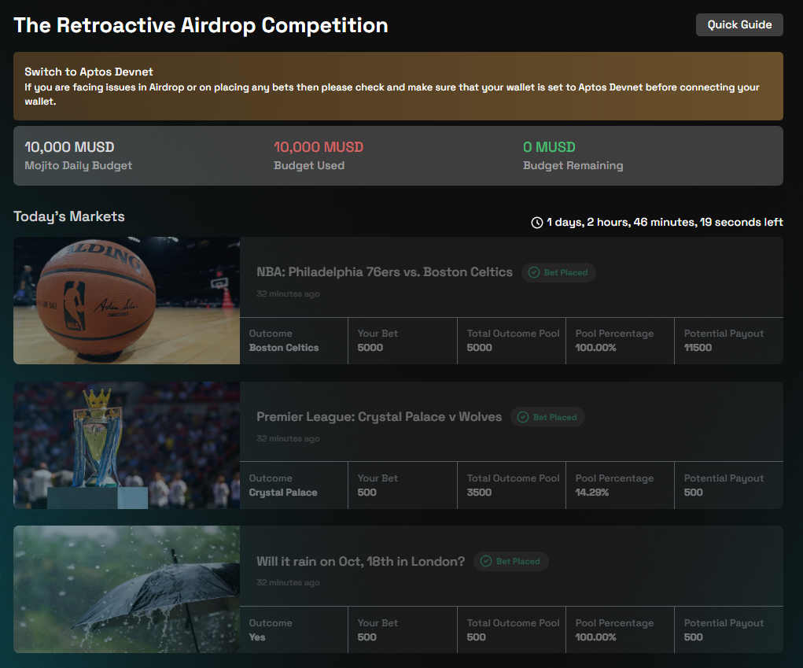Click the 'Boston Celtics' outcome value
Viewport: 803px width, 668px height.
[x=284, y=347]
